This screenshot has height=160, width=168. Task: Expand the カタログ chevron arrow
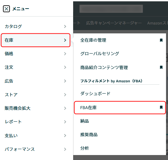[x=65, y=26]
